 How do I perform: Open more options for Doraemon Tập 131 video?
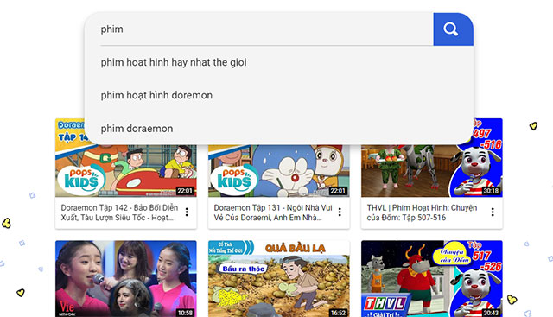(340, 212)
